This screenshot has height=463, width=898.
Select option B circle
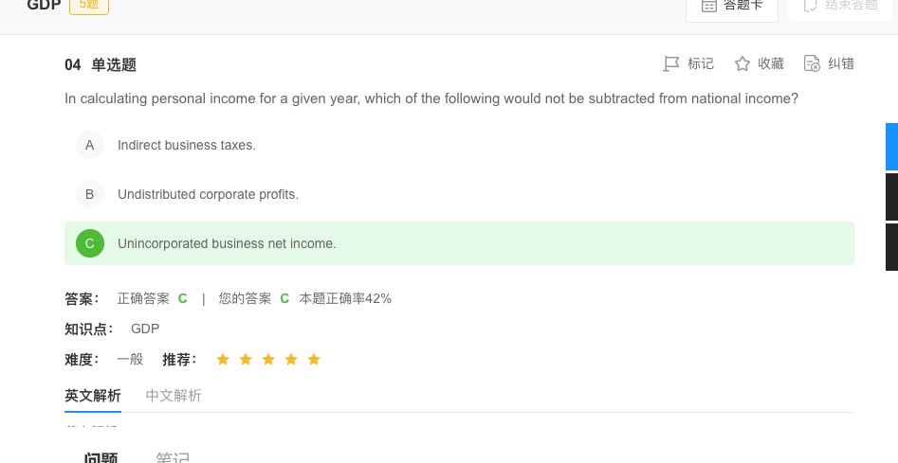(x=89, y=194)
